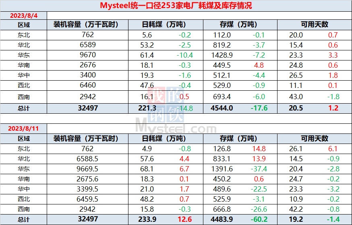
Task: Select the date cell "2023/8/11"
Action: pyautogui.click(x=23, y=129)
